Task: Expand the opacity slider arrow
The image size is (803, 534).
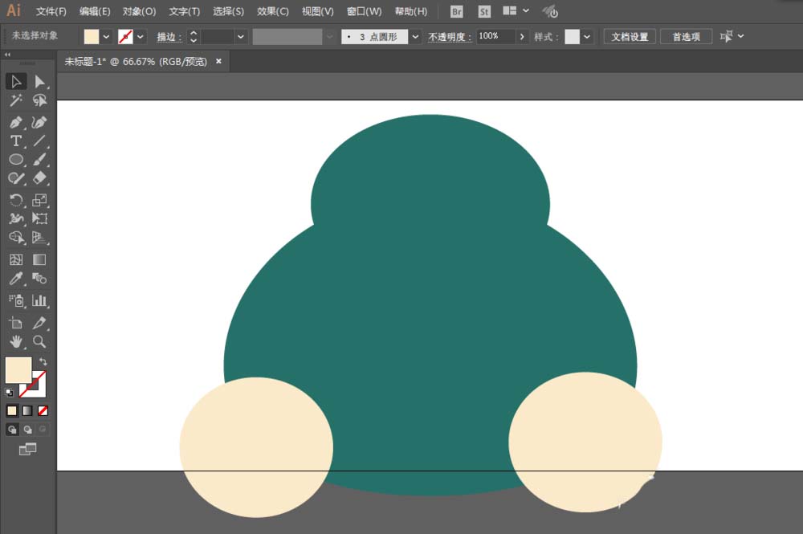Action: pyautogui.click(x=522, y=36)
